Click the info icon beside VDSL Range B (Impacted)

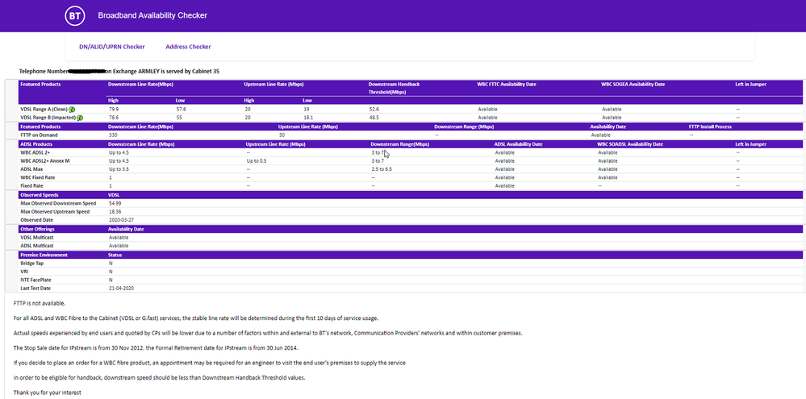point(80,118)
